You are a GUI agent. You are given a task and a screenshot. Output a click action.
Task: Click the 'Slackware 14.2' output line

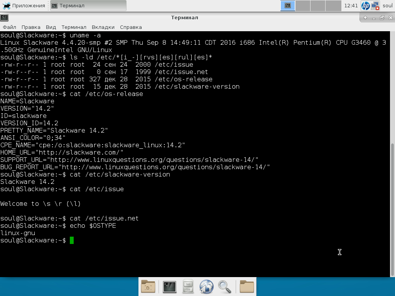27,182
